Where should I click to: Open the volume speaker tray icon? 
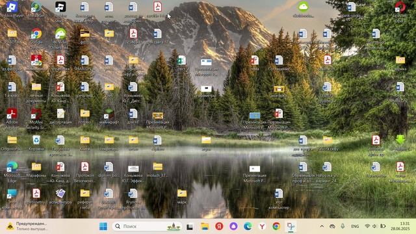coord(374,226)
